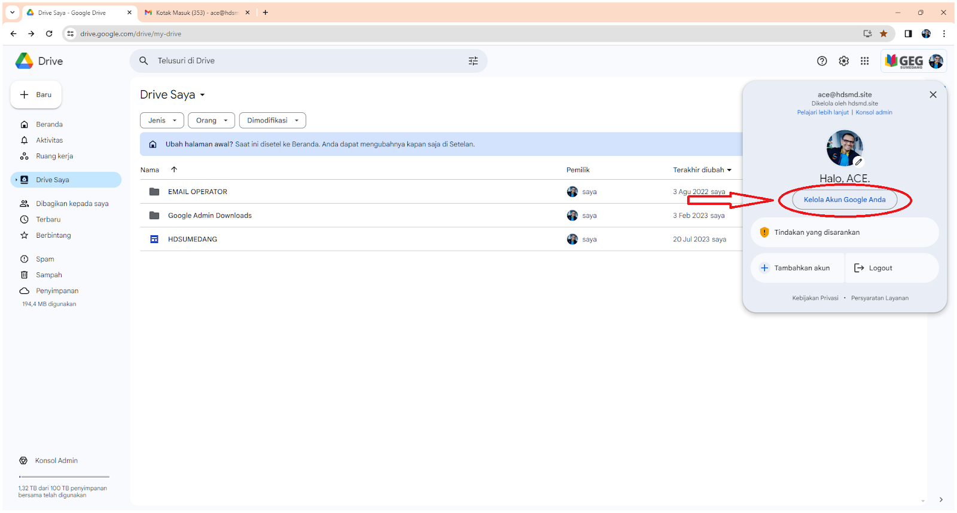
Task: Open the Help question mark icon
Action: pyautogui.click(x=822, y=61)
